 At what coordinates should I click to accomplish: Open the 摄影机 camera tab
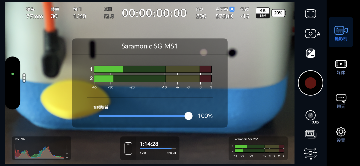pyautogui.click(x=341, y=32)
